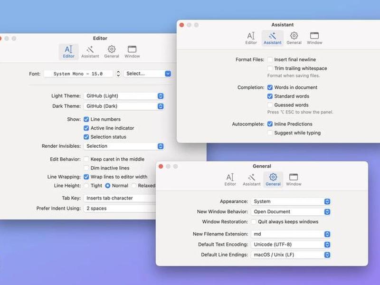Toggle Selection status checkbox
380x285 pixels.
tap(86, 137)
